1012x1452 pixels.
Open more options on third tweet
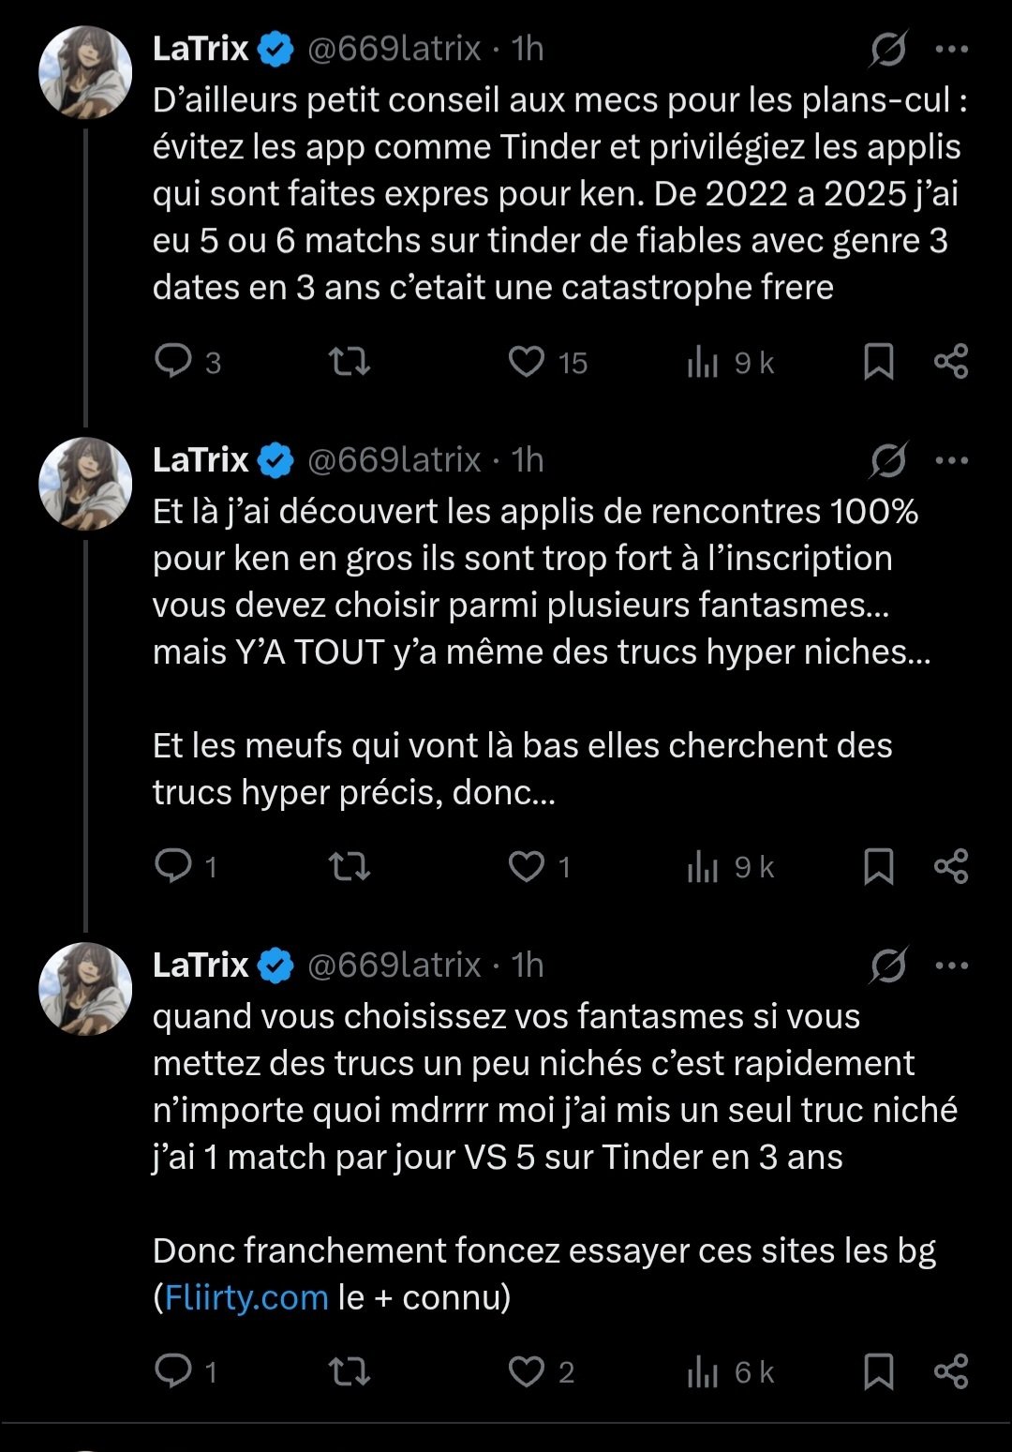tap(952, 966)
